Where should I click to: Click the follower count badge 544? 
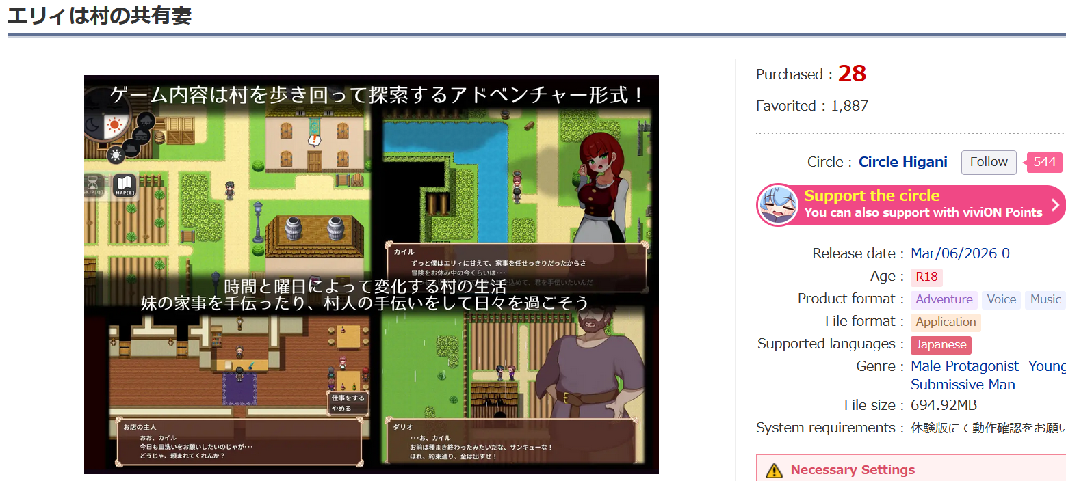1044,162
